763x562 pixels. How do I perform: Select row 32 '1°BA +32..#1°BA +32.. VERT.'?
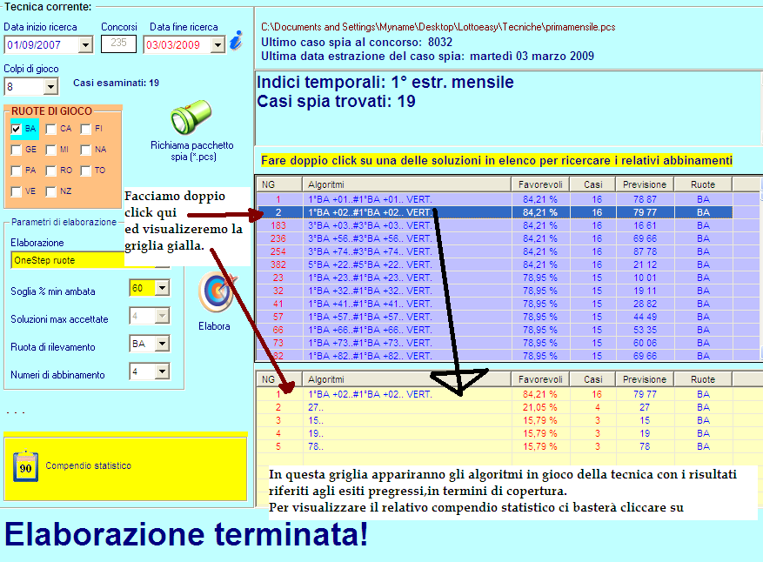(494, 291)
